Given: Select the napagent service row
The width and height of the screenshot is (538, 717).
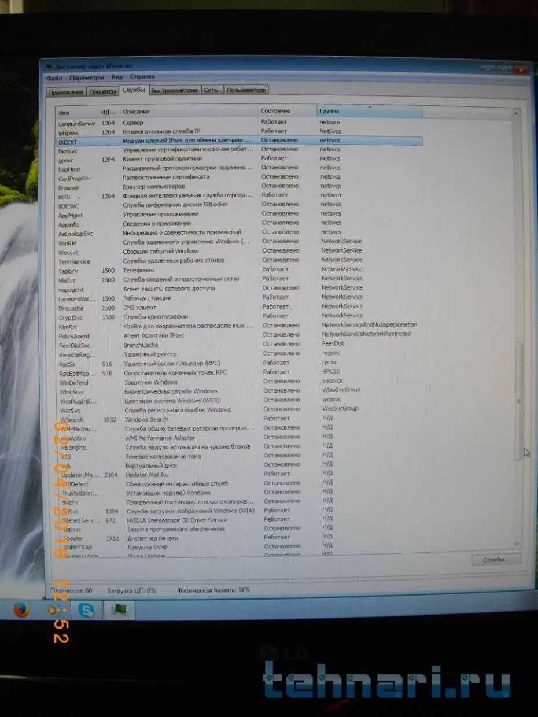Looking at the screenshot, I should [x=239, y=289].
